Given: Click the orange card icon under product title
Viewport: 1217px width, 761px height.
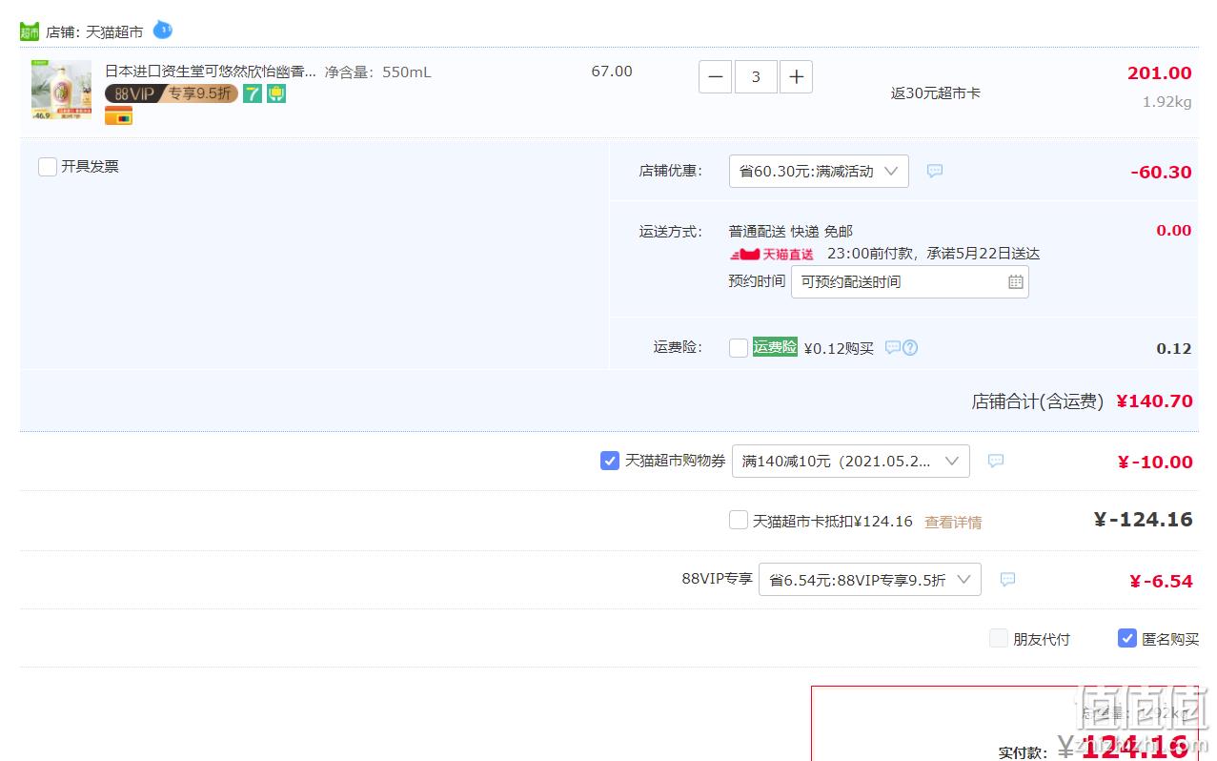Looking at the screenshot, I should pos(119,116).
